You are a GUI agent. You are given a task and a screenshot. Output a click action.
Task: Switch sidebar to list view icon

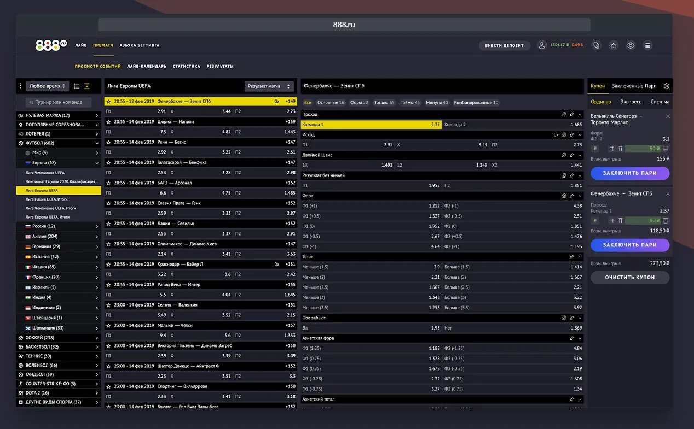click(x=77, y=86)
